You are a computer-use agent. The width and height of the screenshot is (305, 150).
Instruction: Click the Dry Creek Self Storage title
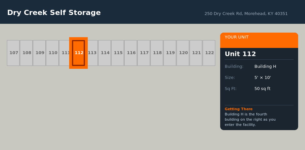(x=54, y=13)
